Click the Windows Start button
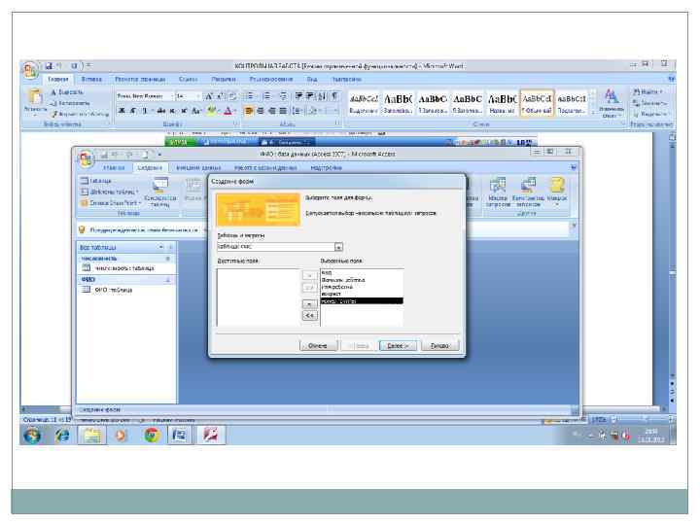This screenshot has height=525, width=700. [32, 436]
